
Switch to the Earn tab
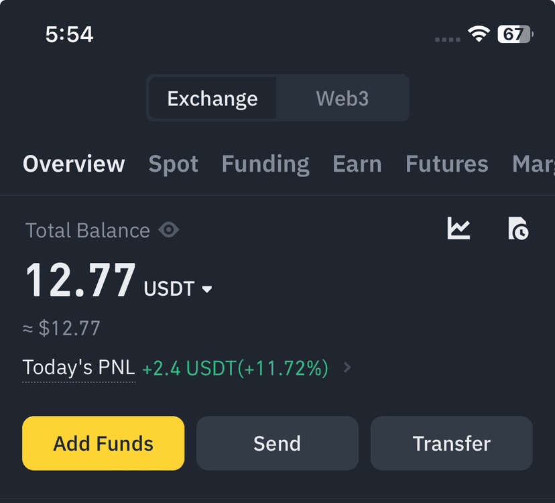(x=357, y=164)
